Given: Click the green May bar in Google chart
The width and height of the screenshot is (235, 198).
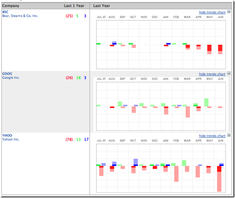Looking at the screenshot, I should (206, 102).
